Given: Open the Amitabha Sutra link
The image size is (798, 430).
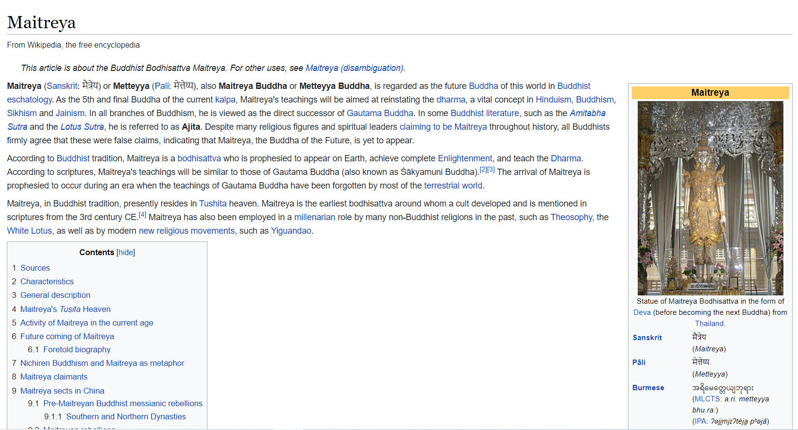Looking at the screenshot, I should [x=306, y=120].
